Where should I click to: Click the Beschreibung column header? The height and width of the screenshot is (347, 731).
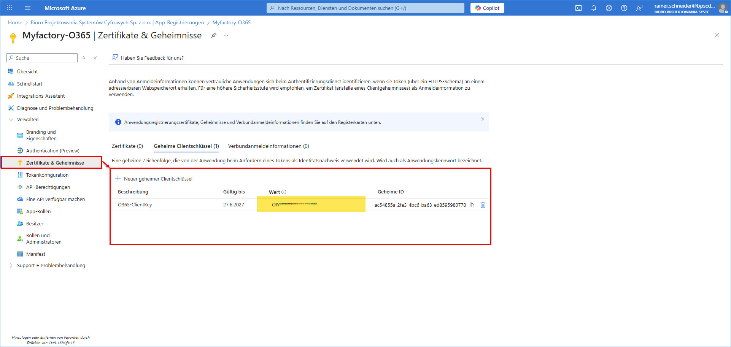coord(133,192)
